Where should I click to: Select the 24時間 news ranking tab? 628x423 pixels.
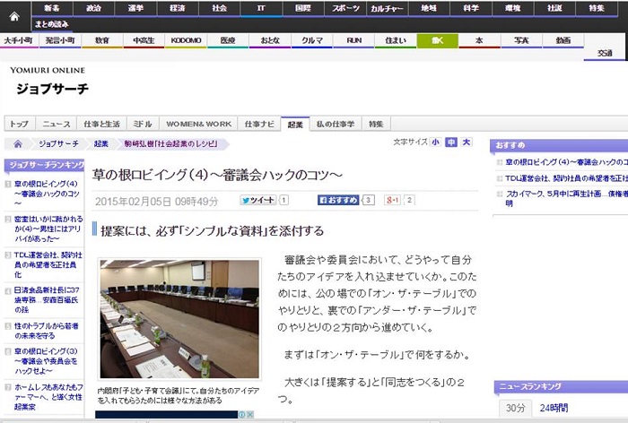tap(554, 408)
